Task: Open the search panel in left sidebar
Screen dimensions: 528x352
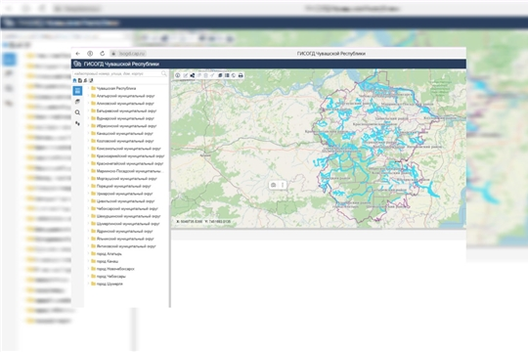Action: point(77,112)
